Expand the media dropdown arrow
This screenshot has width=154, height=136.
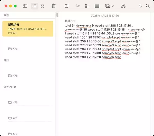113,6
